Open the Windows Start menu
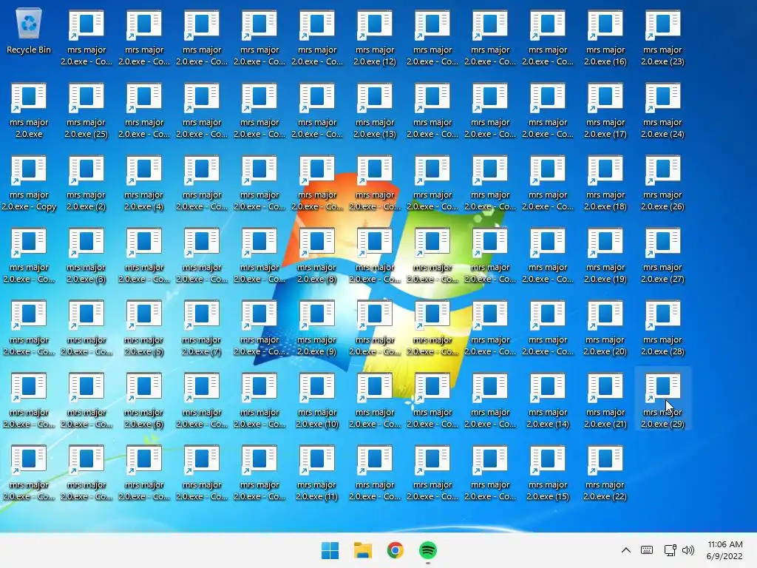 coord(330,550)
